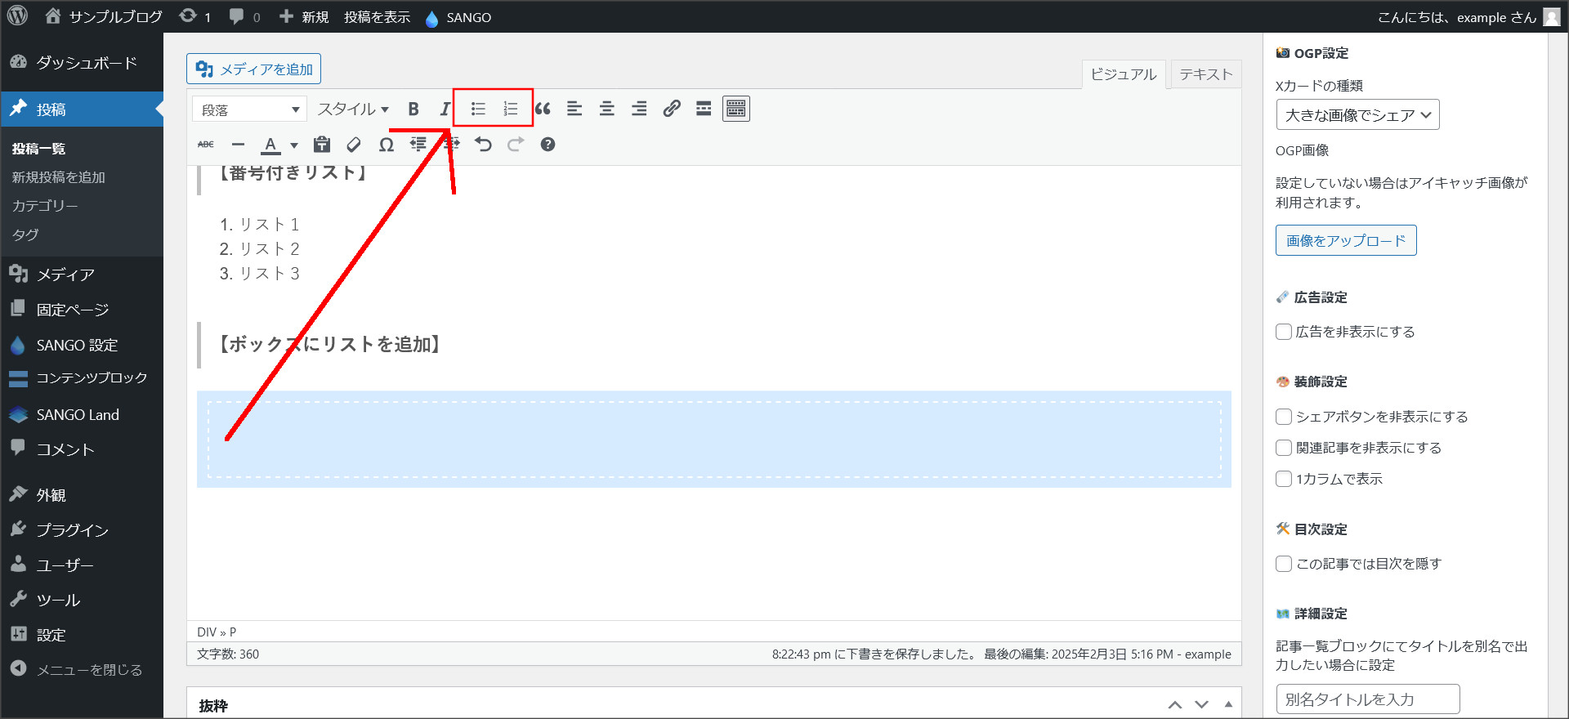This screenshot has height=719, width=1569.
Task: Open keyboard shortcuts help icon
Action: [x=548, y=145]
